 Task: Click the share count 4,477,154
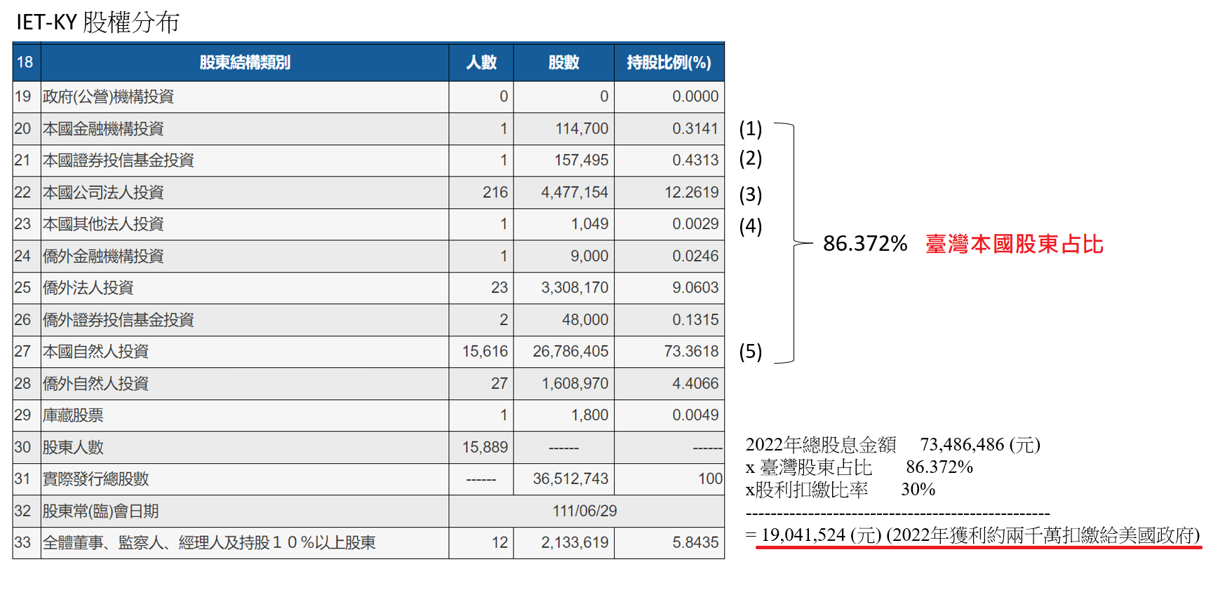575,193
